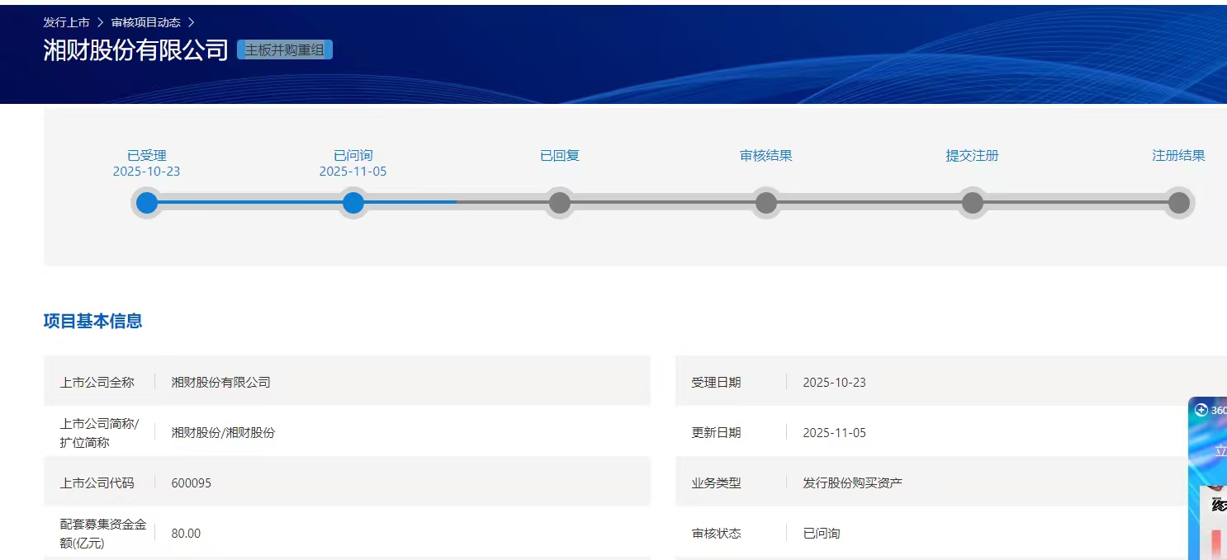This screenshot has width=1227, height=560.
Task: Click the 360 floating widget icon
Action: 1201,410
